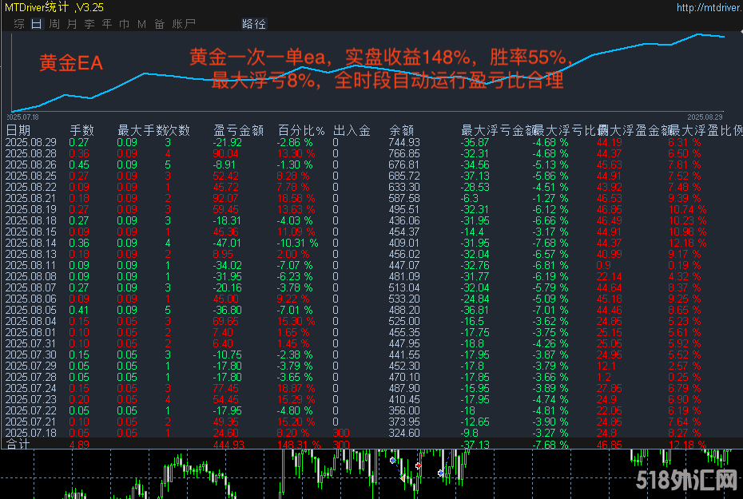Click the red trade arrow marker on chart
This screenshot has height=499, width=743.
point(418,465)
